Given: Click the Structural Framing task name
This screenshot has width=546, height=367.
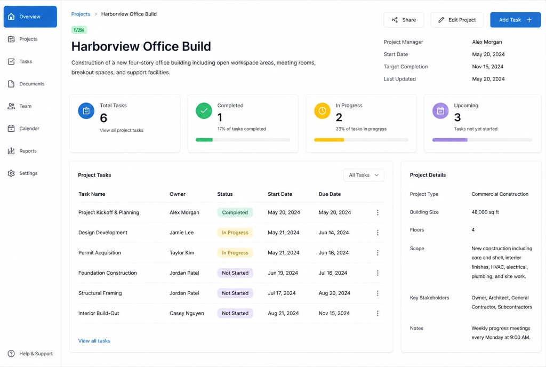Looking at the screenshot, I should 100,293.
